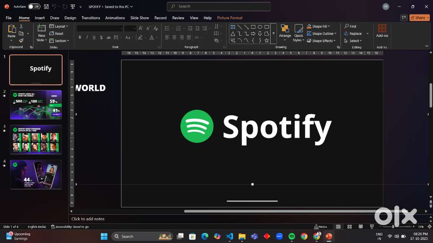This screenshot has width=433, height=243.
Task: Open the Shape Effects dropdown
Action: pos(321,41)
